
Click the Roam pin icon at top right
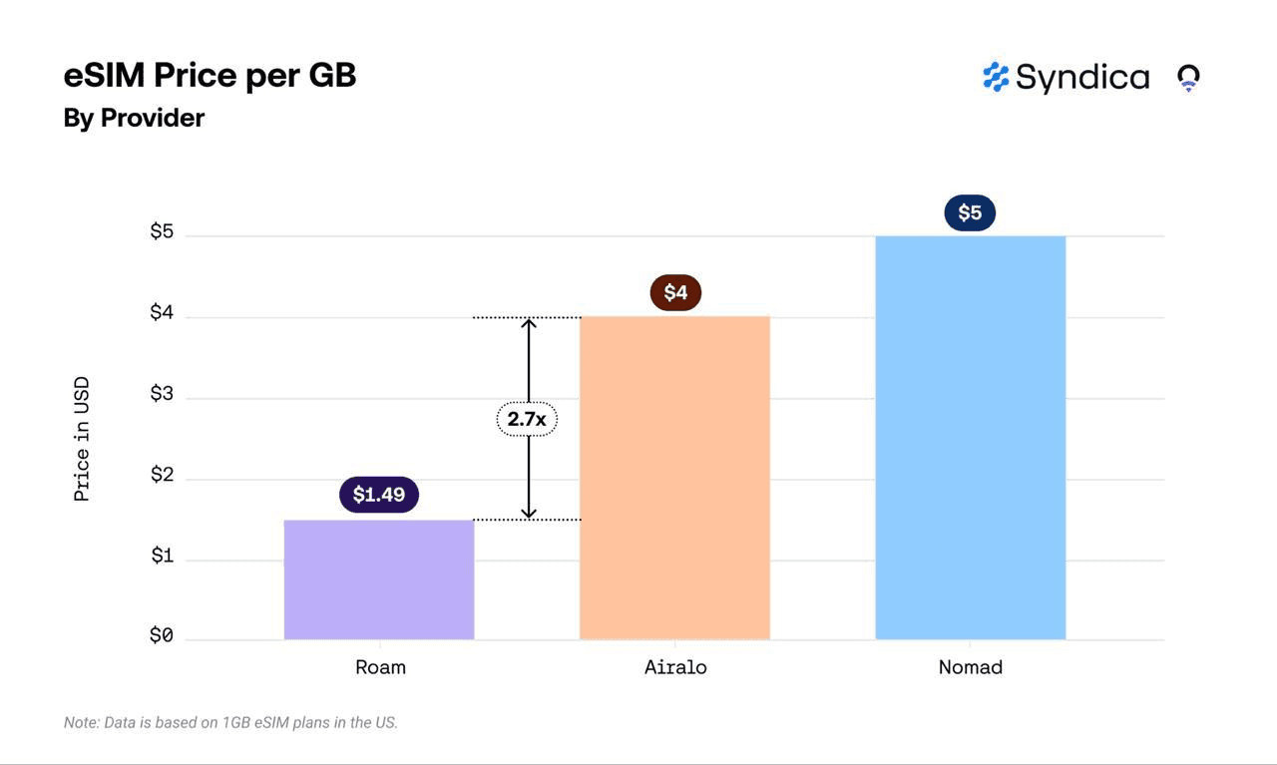(1187, 78)
